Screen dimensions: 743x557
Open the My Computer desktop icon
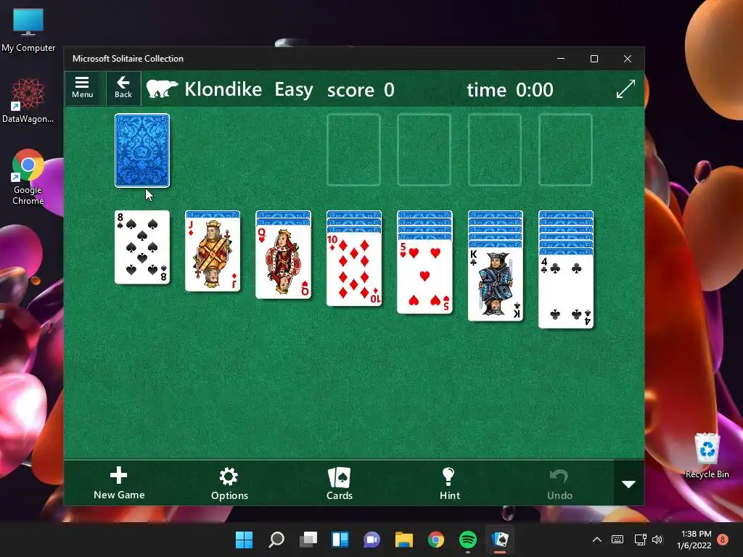pyautogui.click(x=28, y=29)
